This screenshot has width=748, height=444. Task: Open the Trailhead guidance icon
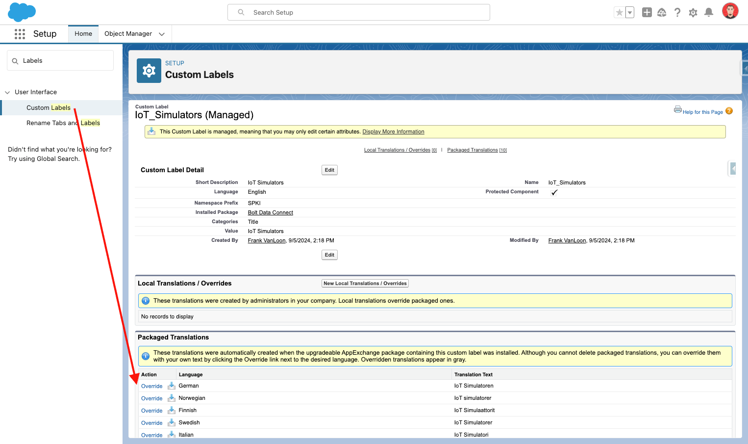662,13
